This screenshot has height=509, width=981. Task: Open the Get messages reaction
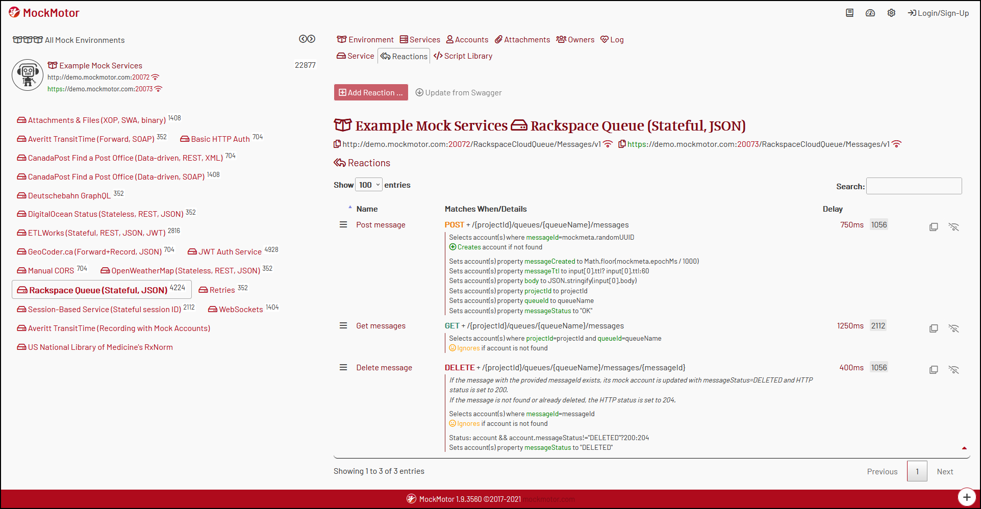pyautogui.click(x=381, y=326)
